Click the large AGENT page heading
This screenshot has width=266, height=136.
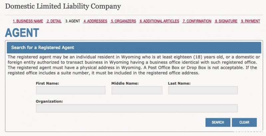[x=22, y=33]
